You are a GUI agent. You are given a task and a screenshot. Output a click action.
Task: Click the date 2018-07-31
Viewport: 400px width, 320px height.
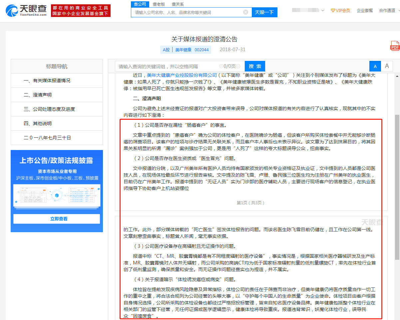(x=232, y=50)
